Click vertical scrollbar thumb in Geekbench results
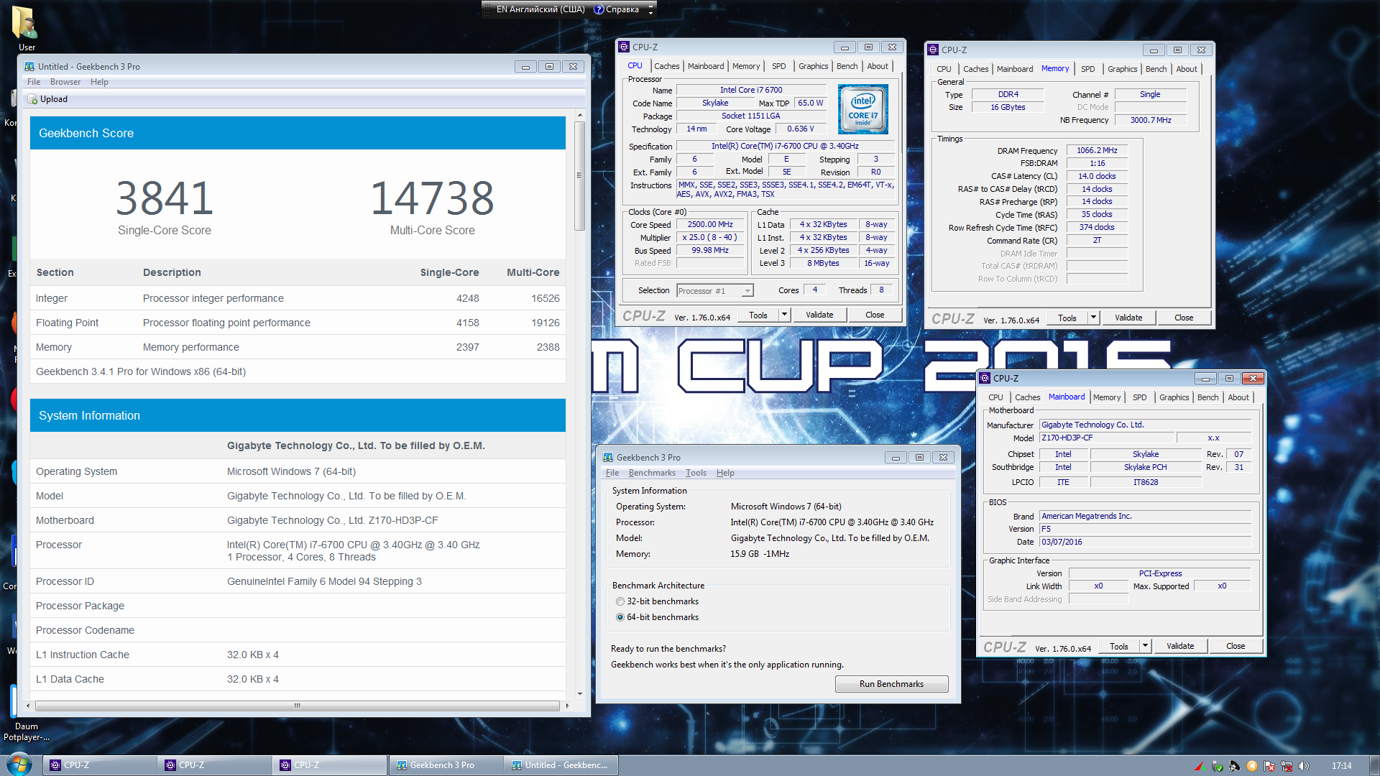 (x=579, y=175)
